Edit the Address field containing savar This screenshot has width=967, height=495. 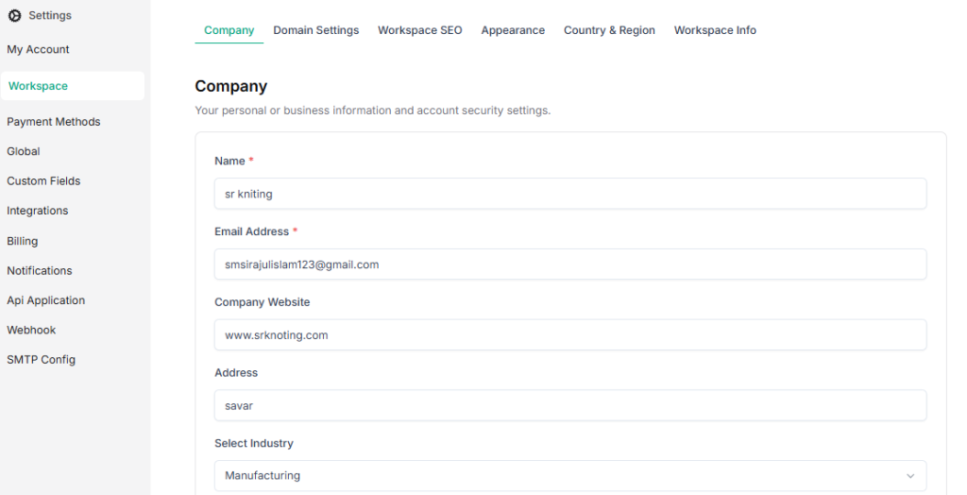pyautogui.click(x=569, y=405)
